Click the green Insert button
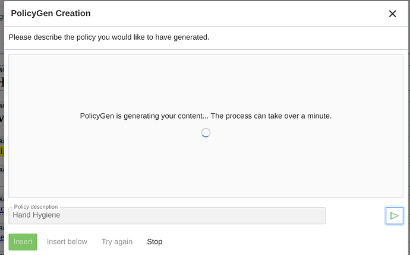This screenshot has width=410, height=255. [x=23, y=242]
